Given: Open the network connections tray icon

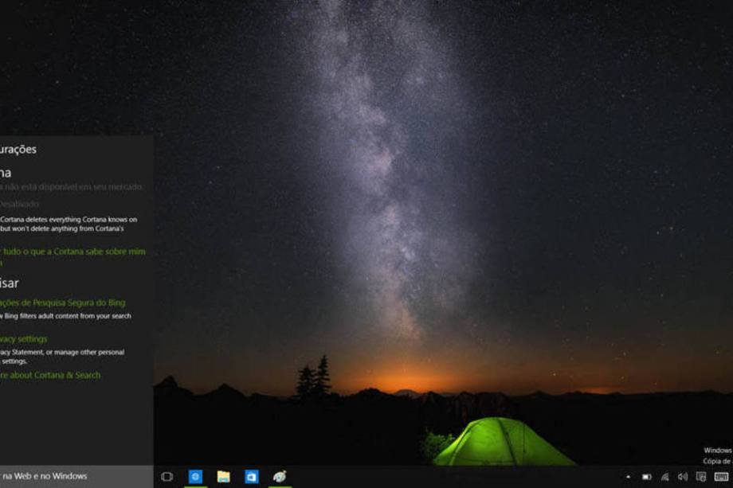Looking at the screenshot, I should pyautogui.click(x=664, y=477).
